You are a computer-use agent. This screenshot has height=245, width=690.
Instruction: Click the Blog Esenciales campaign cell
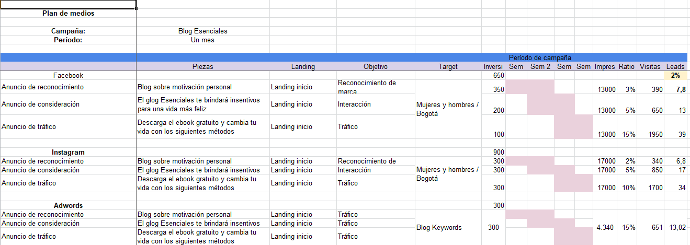[203, 31]
